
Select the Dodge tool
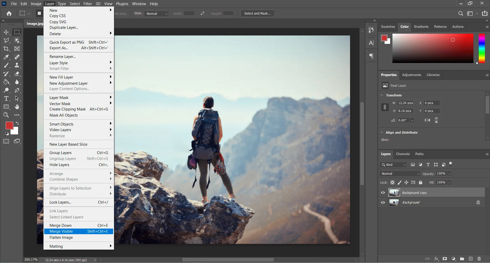tap(6, 90)
